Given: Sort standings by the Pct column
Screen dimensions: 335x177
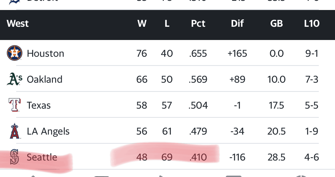Looking at the screenshot, I should click(198, 24).
